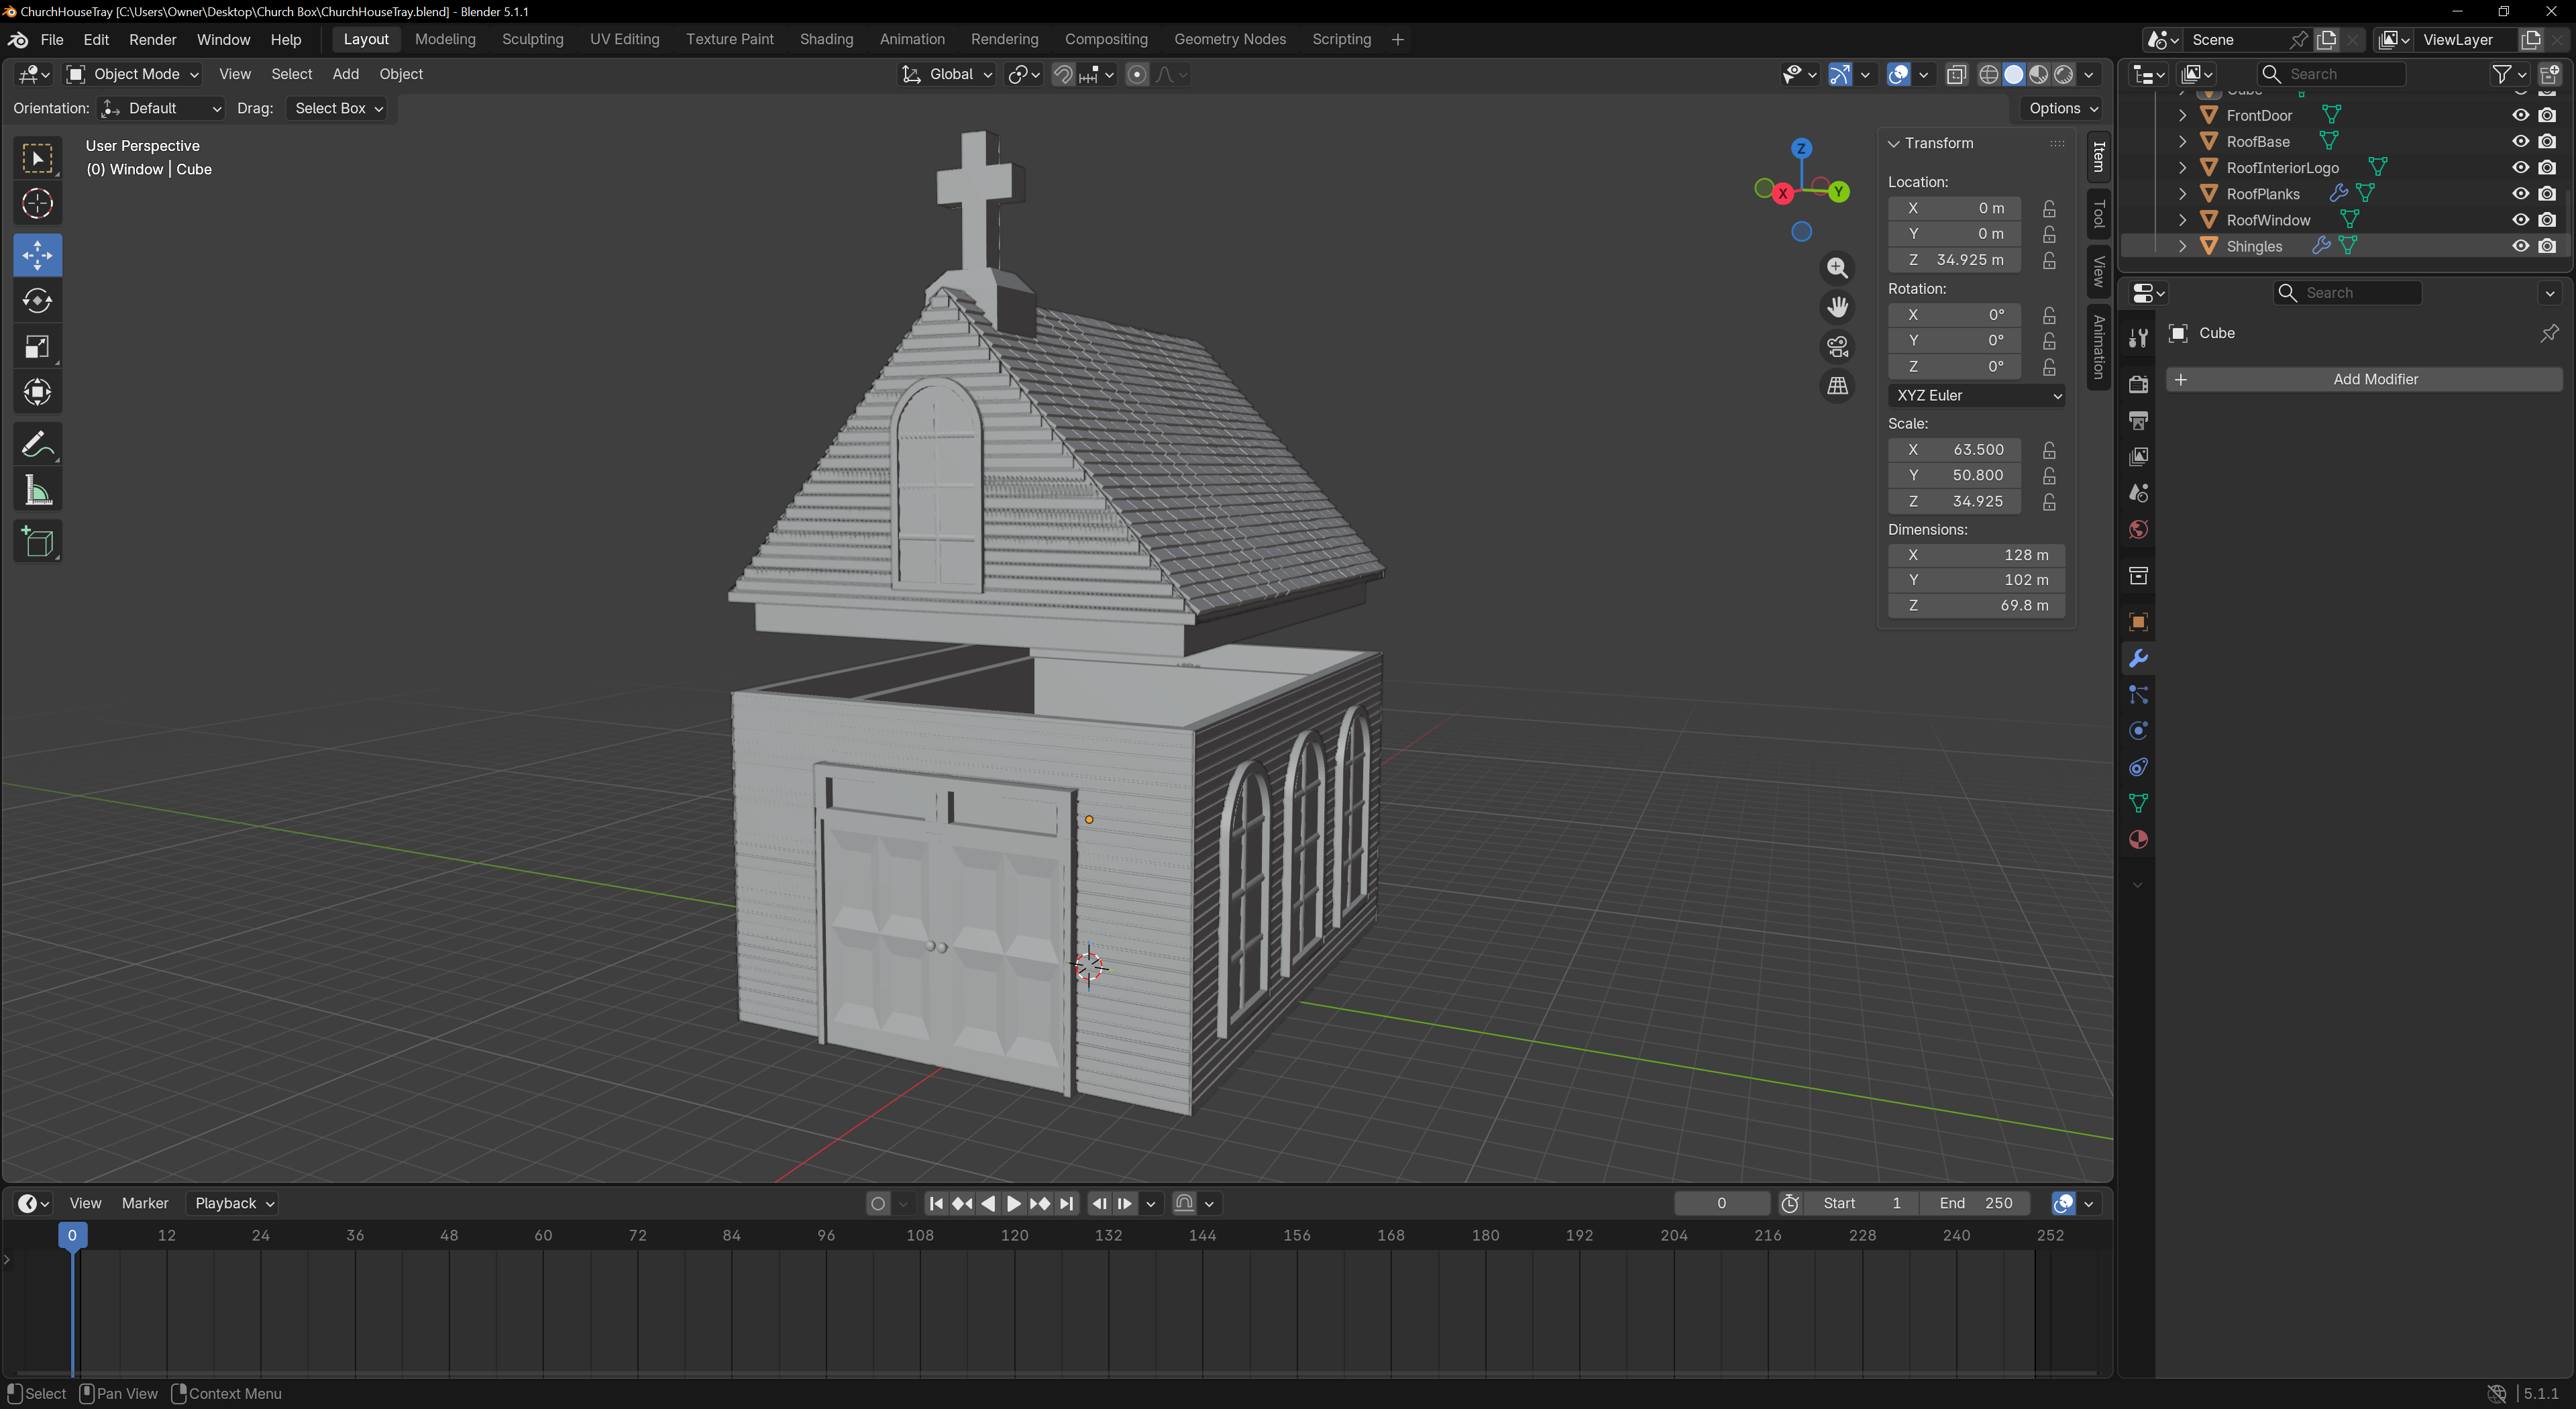Viewport: 2576px width, 1409px height.
Task: Click the zoom magnifier viewport icon
Action: (x=1837, y=268)
